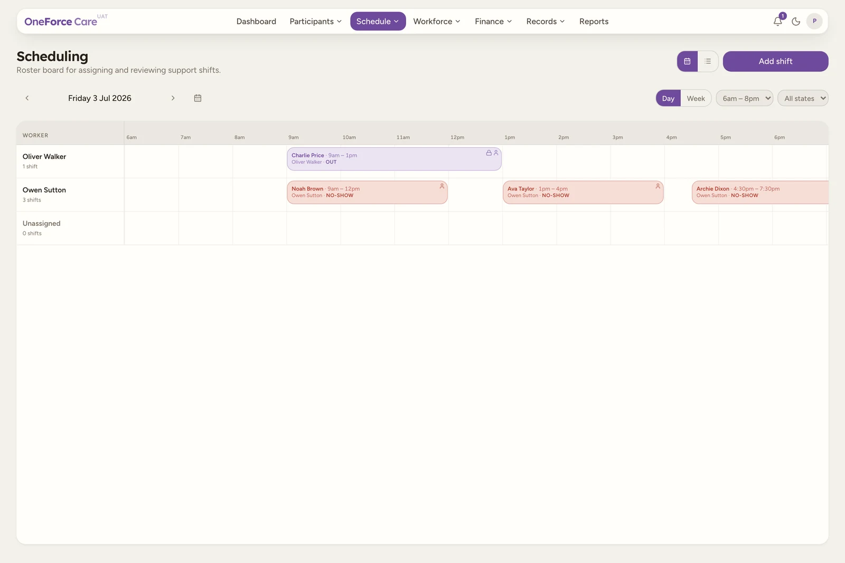Select Day view

click(668, 99)
